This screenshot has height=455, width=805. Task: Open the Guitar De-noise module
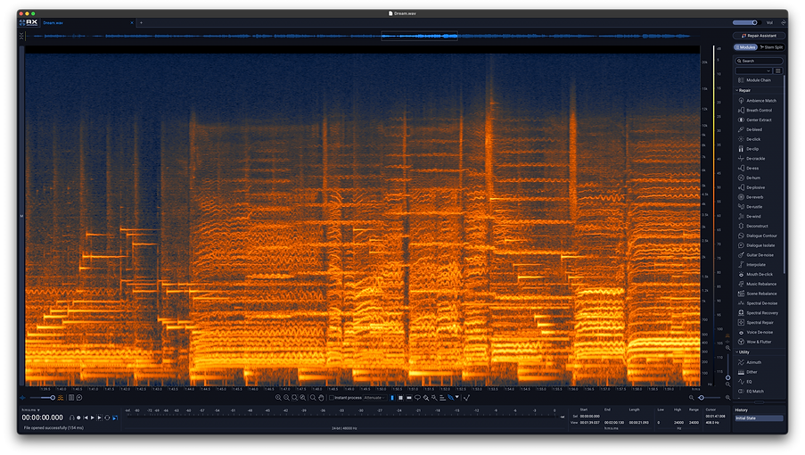[x=756, y=255]
